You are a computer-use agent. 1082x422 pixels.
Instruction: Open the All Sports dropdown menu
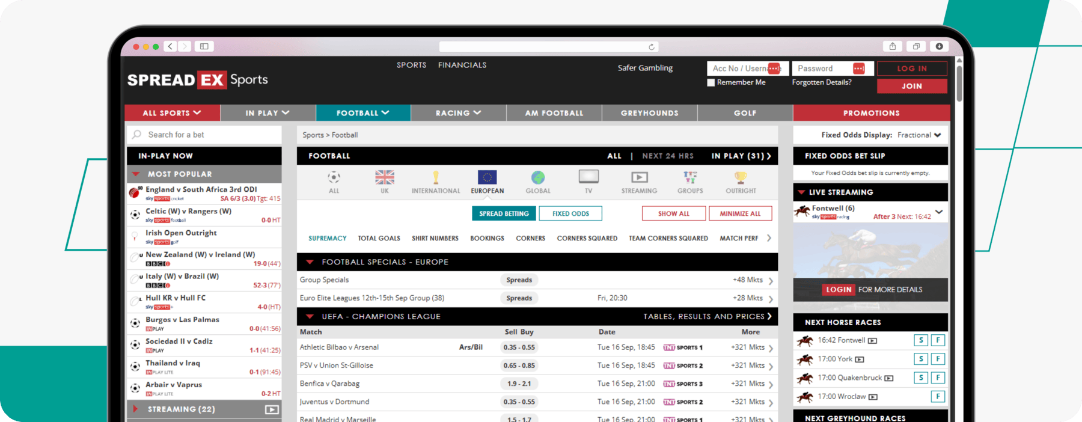point(172,112)
